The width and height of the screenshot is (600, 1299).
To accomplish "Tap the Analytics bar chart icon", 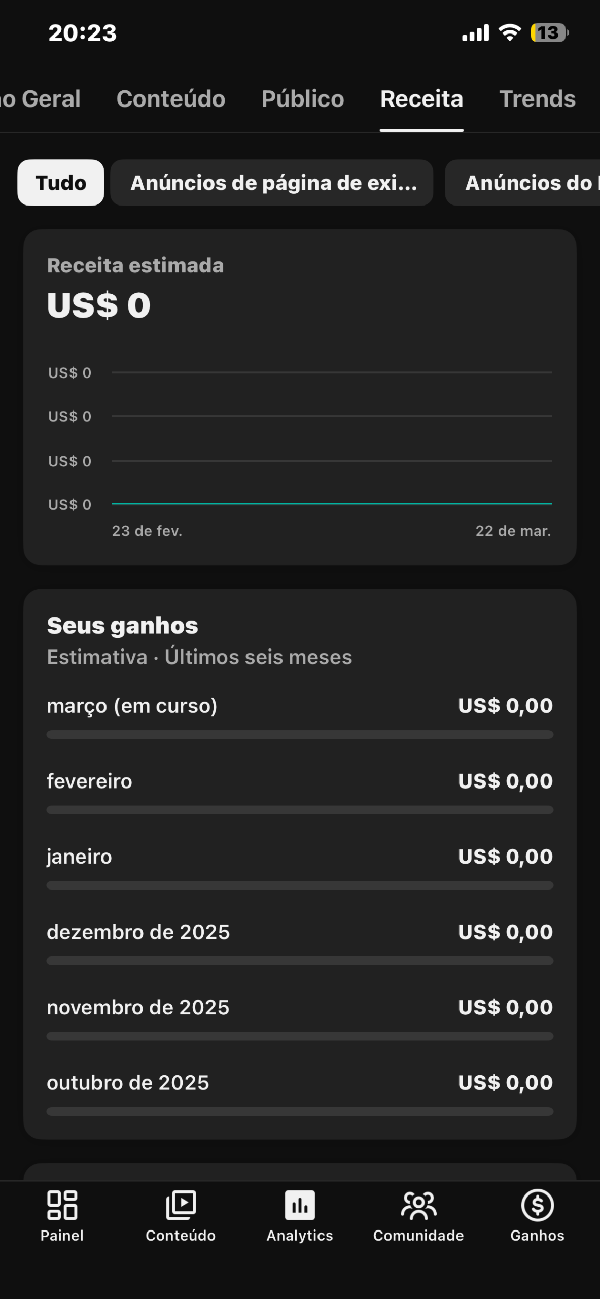I will tap(300, 1205).
